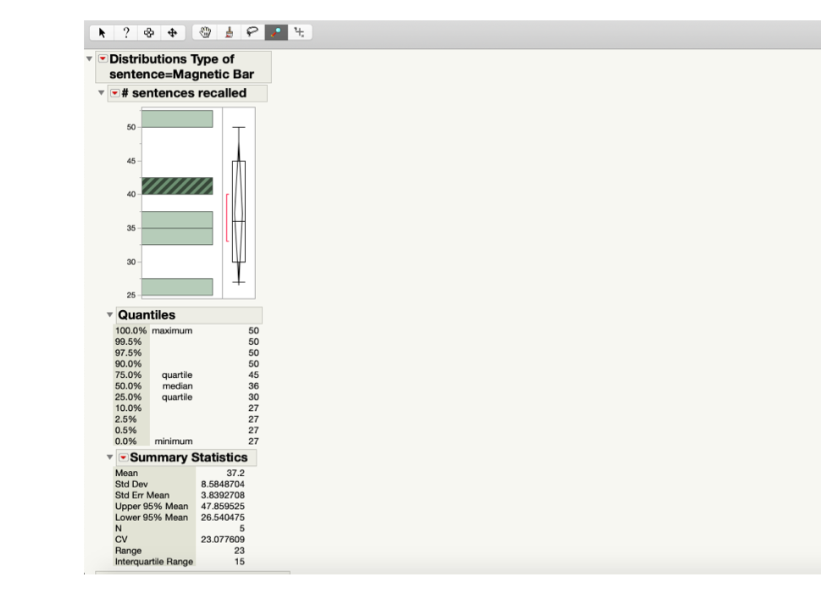
Task: Collapse the # sentences recalled section
Action: click(x=101, y=93)
